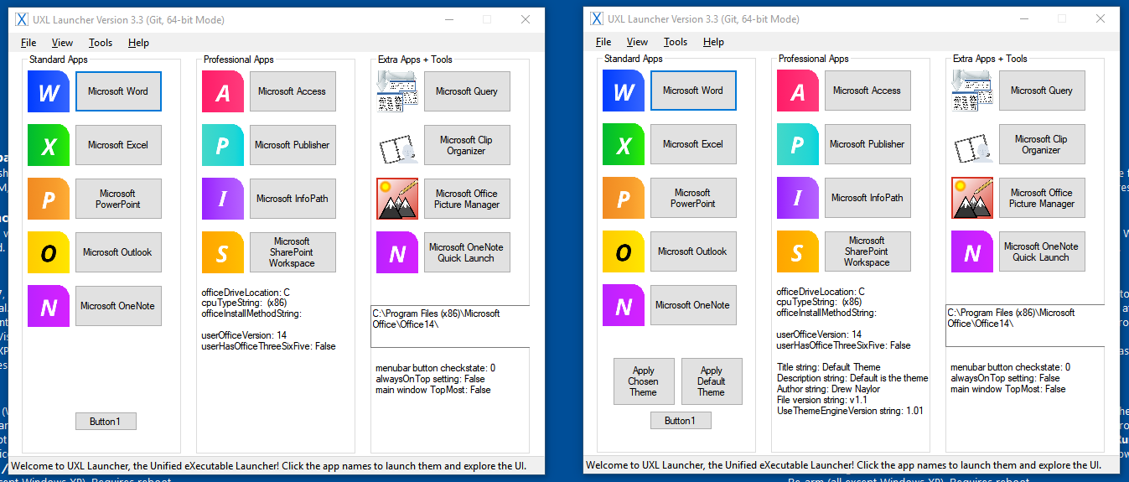Viewport: 1129px width, 482px height.
Task: Click Office14 path text box in right window
Action: 1025,325
